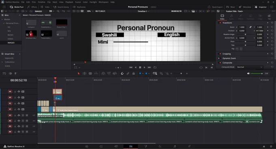Screen dimensions: 276x149
Task: Open the viewer zoom percentage dropdown
Action: [93, 11]
